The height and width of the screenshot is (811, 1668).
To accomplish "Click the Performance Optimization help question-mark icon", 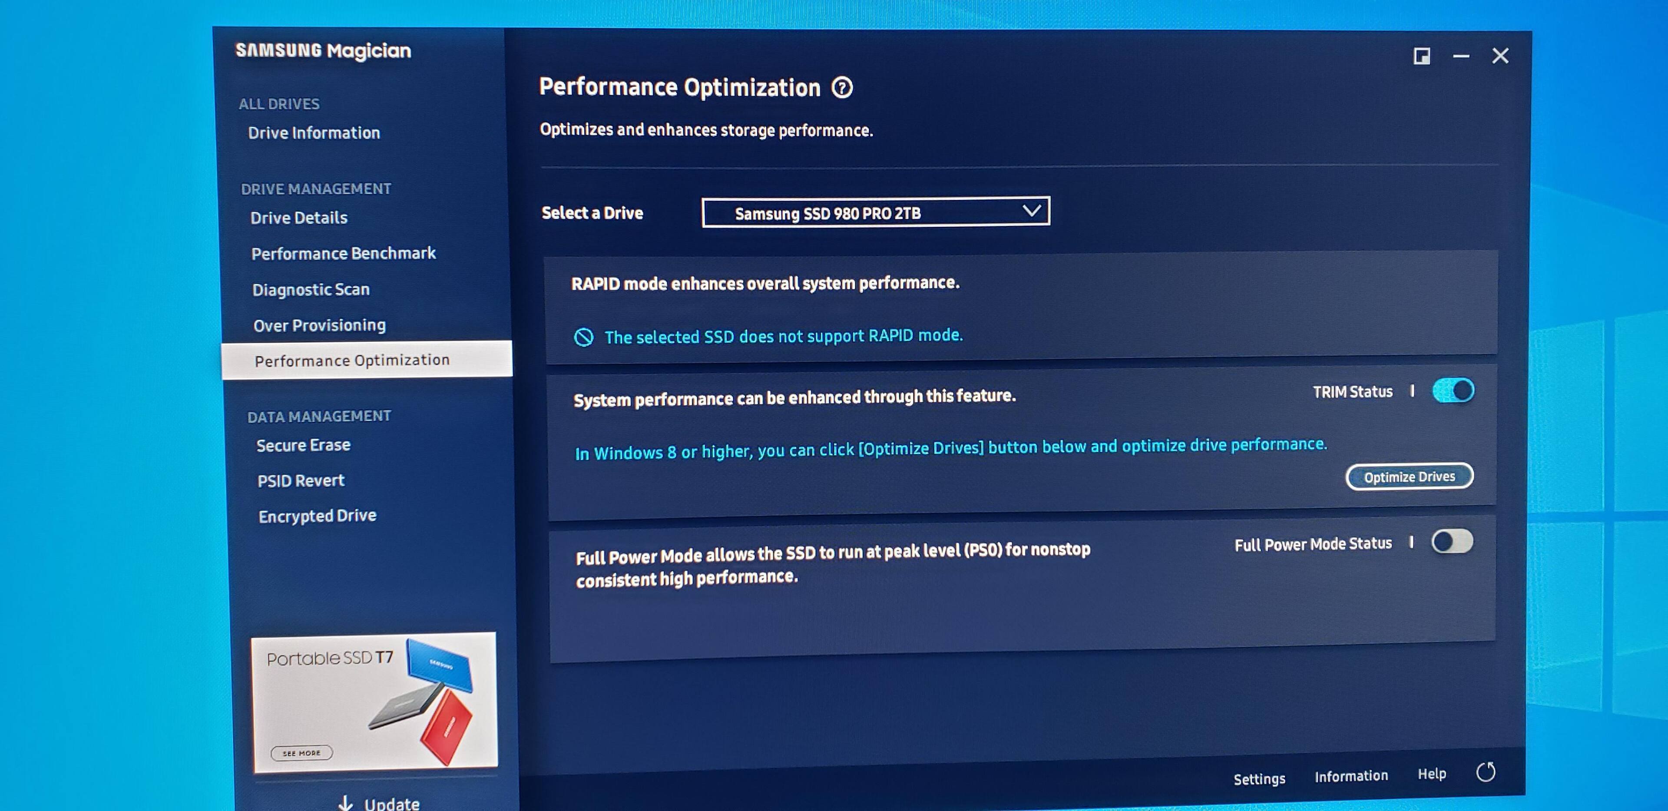I will pyautogui.click(x=842, y=87).
